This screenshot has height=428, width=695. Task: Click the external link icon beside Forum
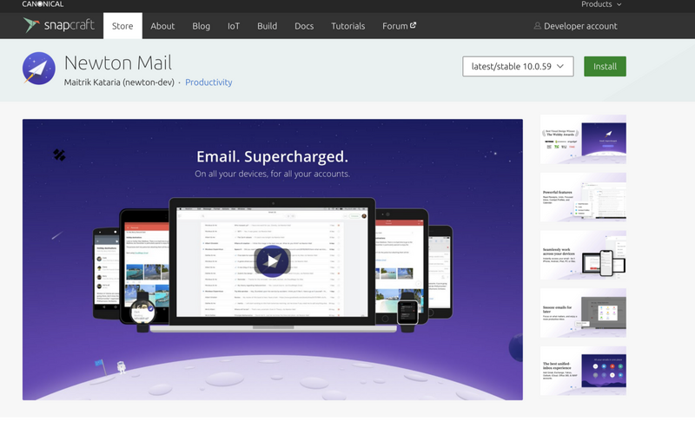(413, 25)
